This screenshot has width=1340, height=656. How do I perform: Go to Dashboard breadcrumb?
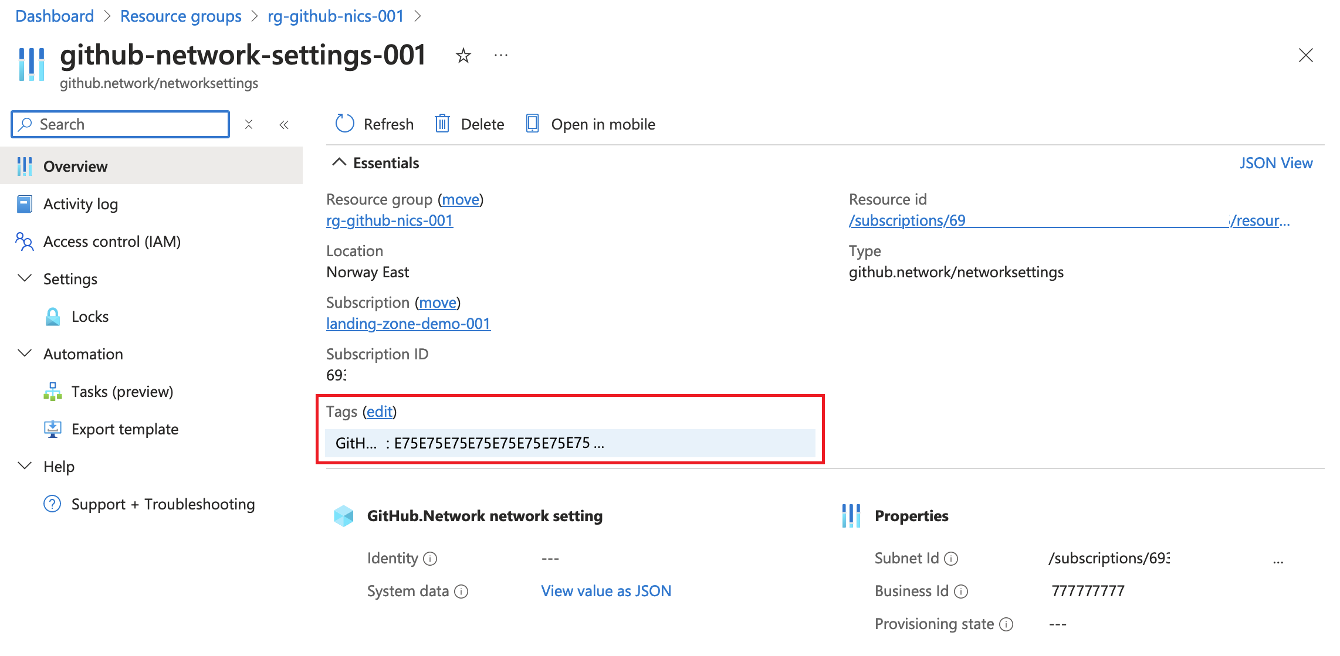coord(55,16)
